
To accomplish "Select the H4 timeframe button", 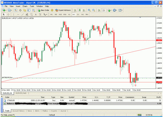I will (74, 14).
